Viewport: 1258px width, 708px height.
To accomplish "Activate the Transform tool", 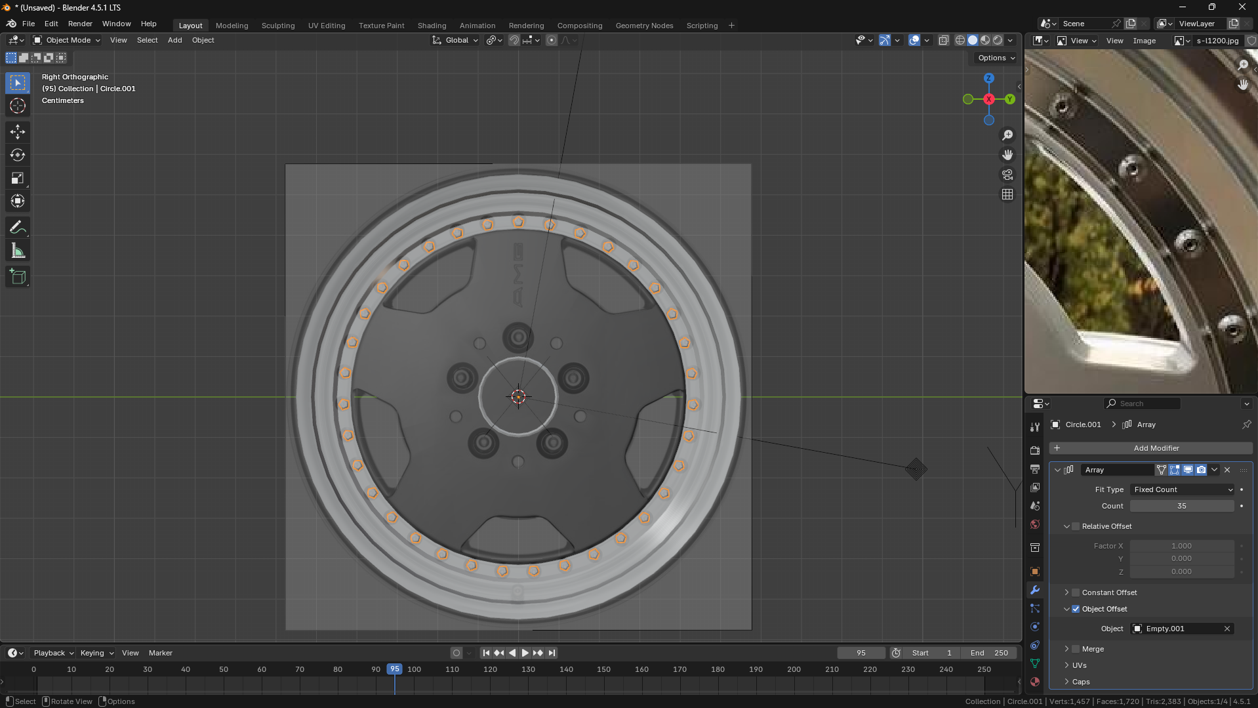I will pos(18,201).
